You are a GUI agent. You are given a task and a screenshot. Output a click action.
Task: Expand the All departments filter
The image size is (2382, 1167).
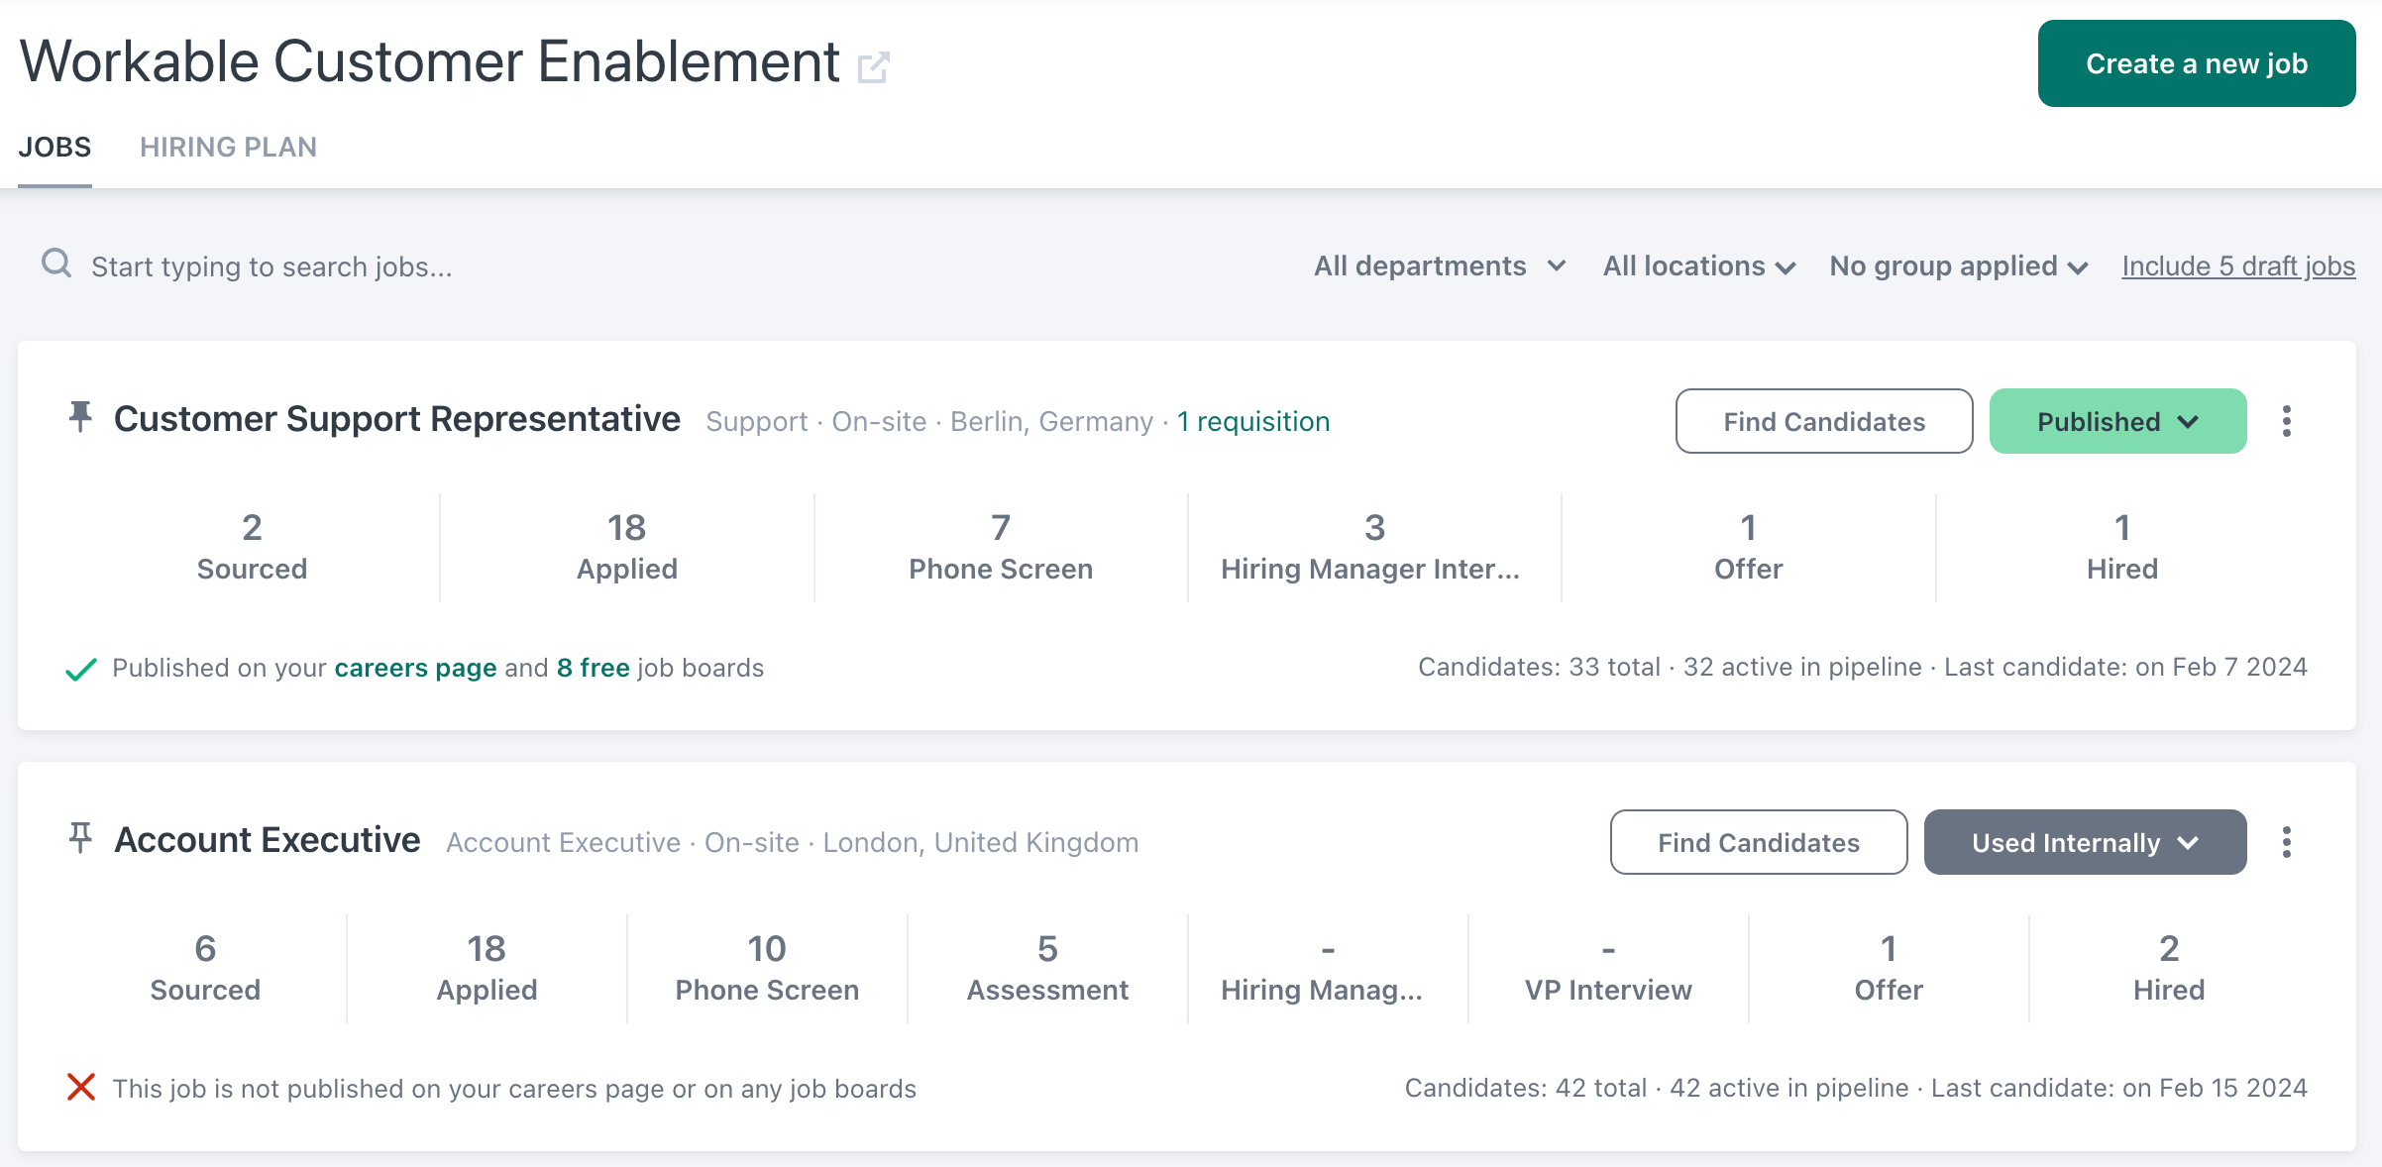tap(1439, 265)
